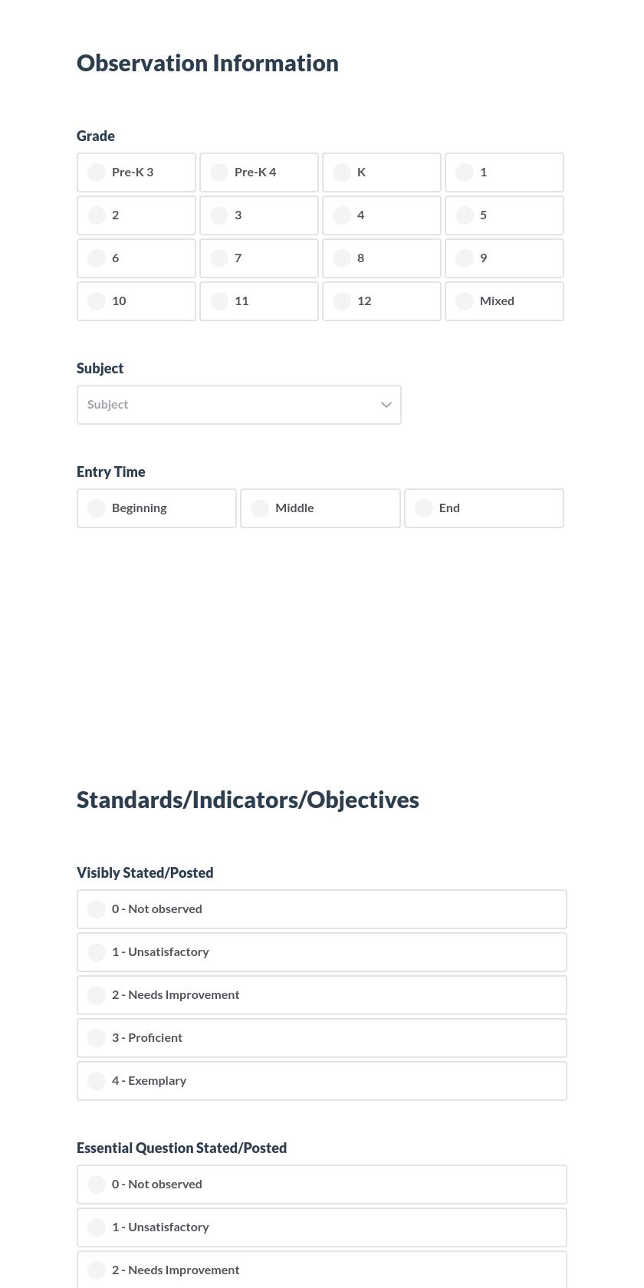Open the Subject dropdown
644x1288 pixels.
click(x=239, y=404)
